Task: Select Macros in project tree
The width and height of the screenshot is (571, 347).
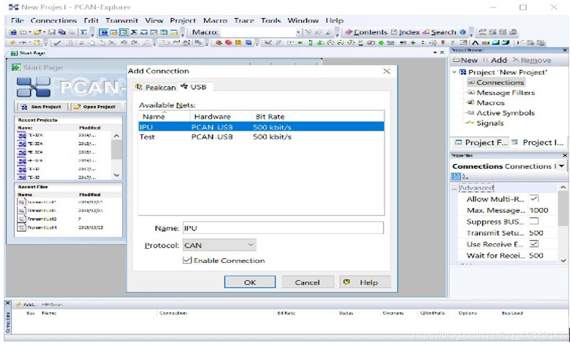Action: 491,103
